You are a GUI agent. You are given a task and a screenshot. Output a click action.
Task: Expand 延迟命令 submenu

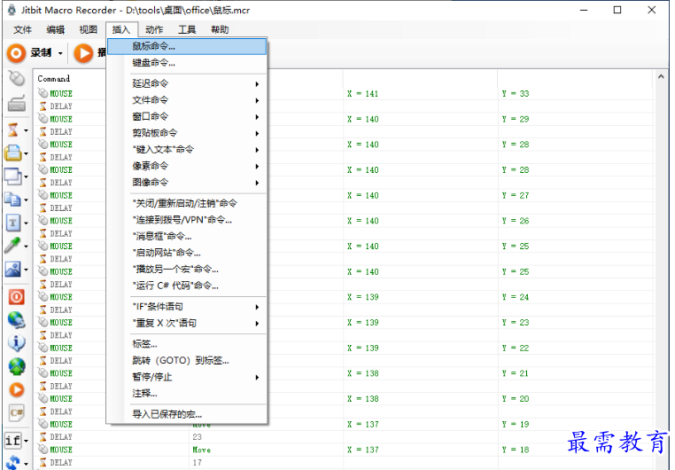(187, 83)
